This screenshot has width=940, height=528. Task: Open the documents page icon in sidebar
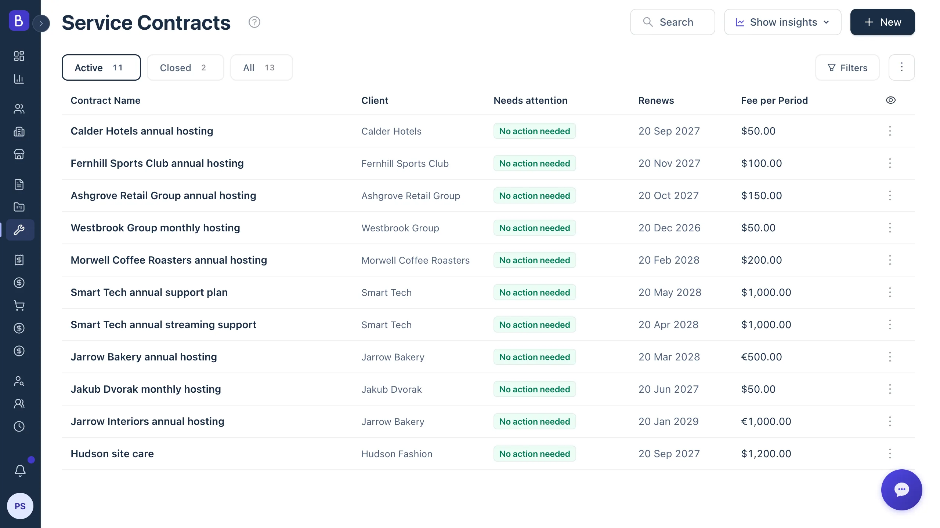pyautogui.click(x=19, y=184)
